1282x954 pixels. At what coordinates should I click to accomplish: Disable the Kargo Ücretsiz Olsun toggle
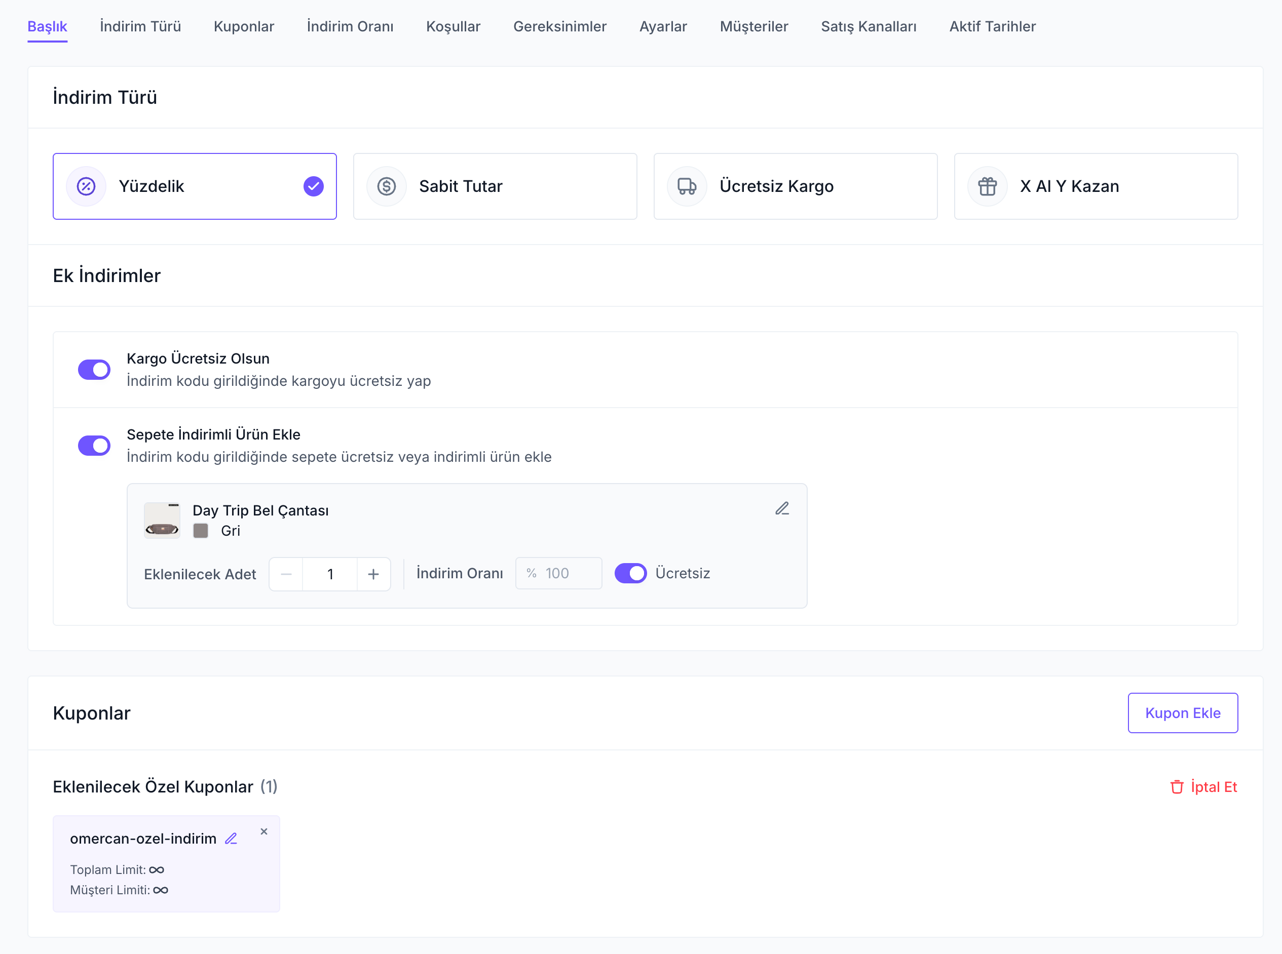pyautogui.click(x=94, y=370)
